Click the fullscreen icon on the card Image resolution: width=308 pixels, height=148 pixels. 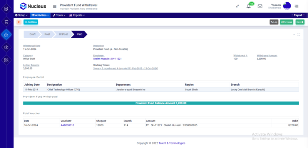pos(299,35)
